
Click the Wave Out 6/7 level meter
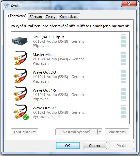click(123, 112)
